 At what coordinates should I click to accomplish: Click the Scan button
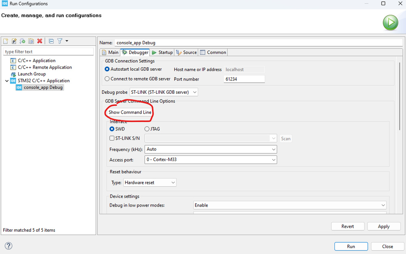pos(286,138)
